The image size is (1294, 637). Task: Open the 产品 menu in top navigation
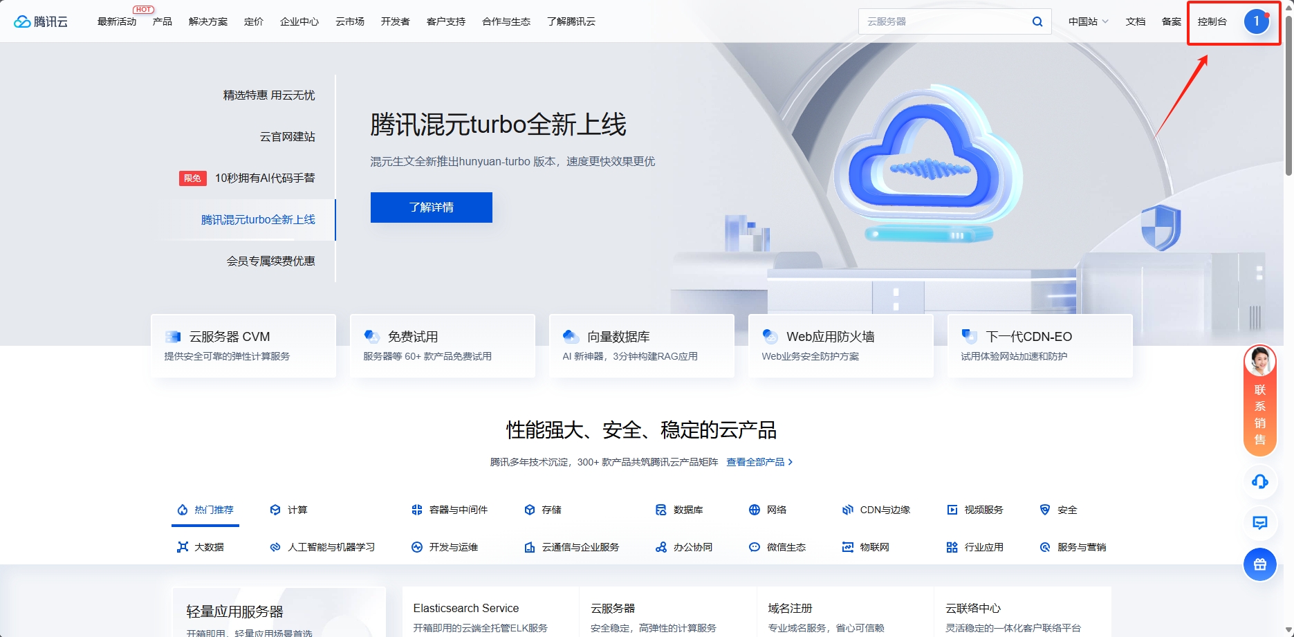tap(162, 21)
